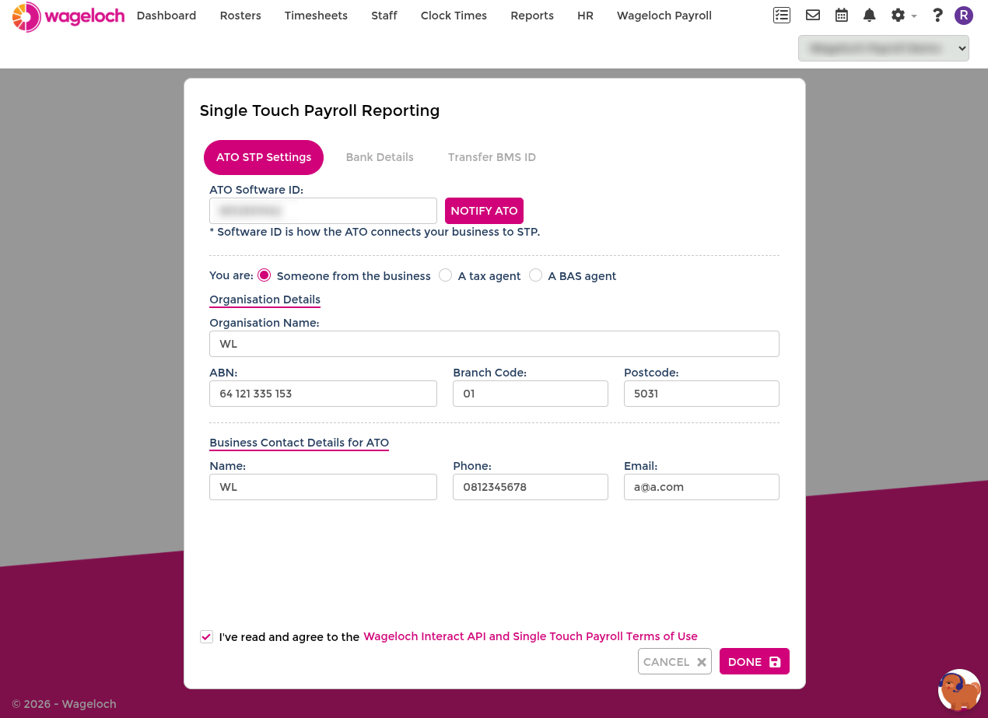This screenshot has width=988, height=718.
Task: Click the Phone number field
Action: [531, 487]
